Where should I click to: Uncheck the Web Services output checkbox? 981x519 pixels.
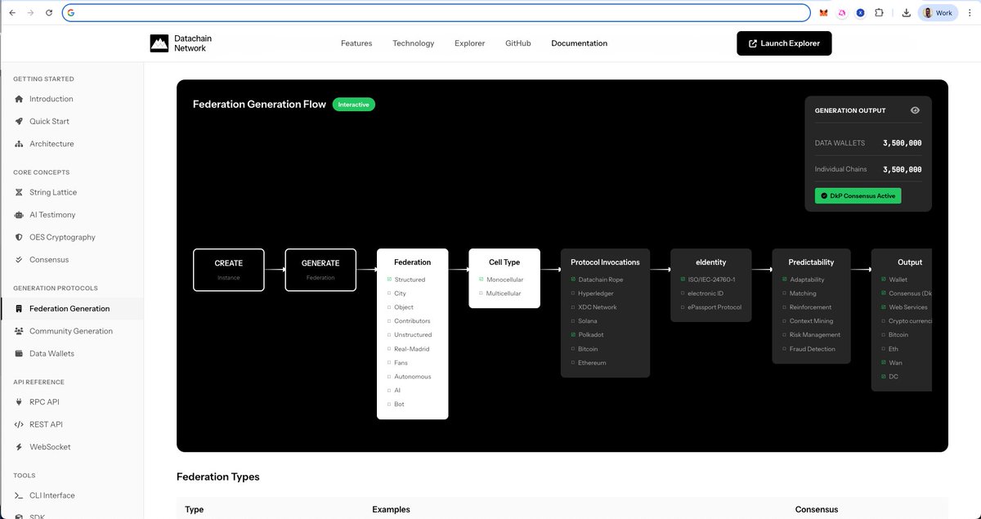tap(884, 307)
